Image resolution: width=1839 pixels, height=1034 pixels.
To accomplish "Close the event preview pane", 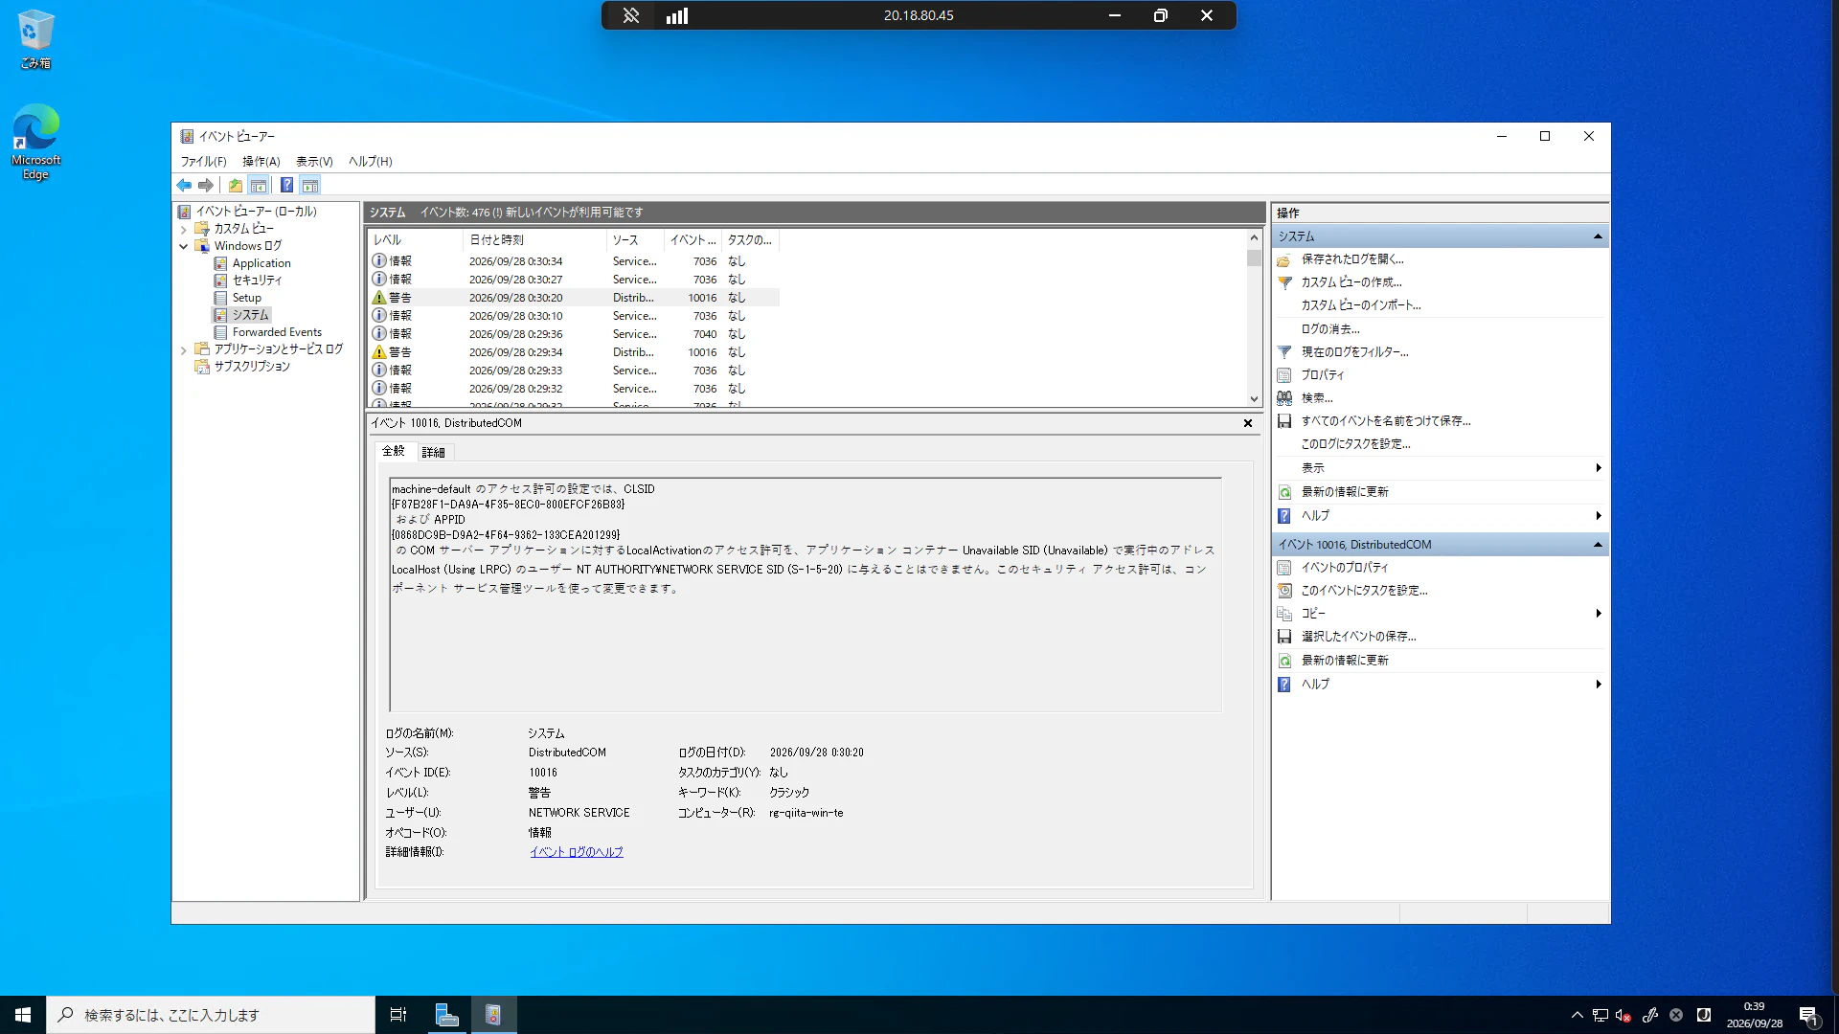I will [x=1248, y=423].
